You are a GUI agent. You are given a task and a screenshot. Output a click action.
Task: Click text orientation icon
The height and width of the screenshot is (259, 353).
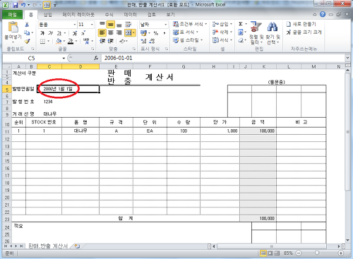122,41
